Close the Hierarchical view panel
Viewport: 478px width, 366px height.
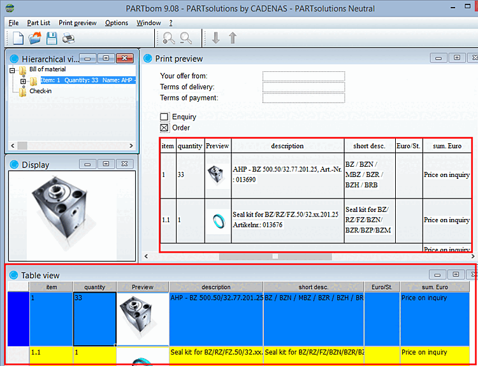(x=125, y=58)
